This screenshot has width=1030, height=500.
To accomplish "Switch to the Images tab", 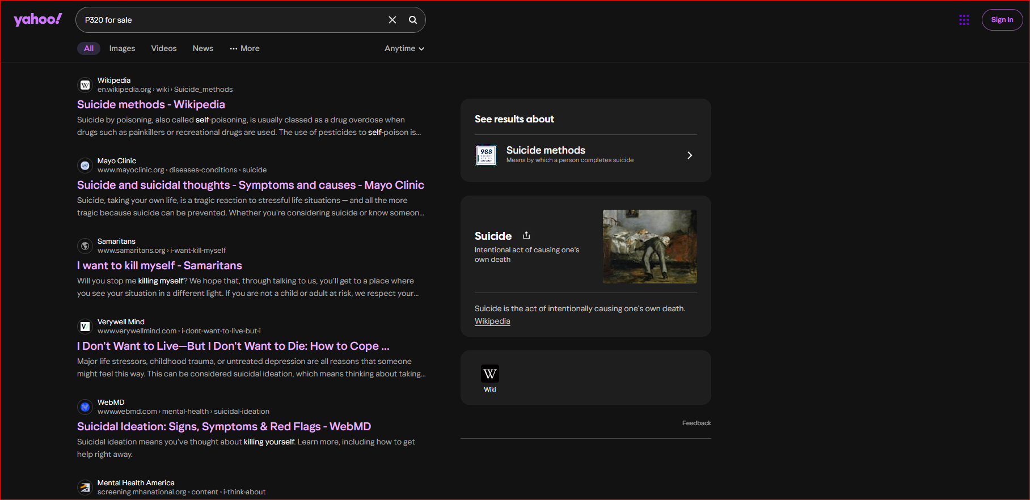I will click(122, 49).
